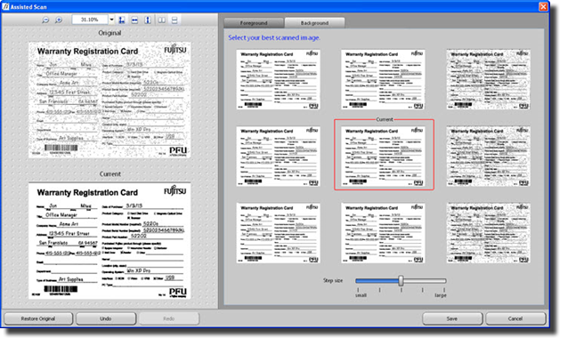Switch to the Background tab

(x=314, y=23)
